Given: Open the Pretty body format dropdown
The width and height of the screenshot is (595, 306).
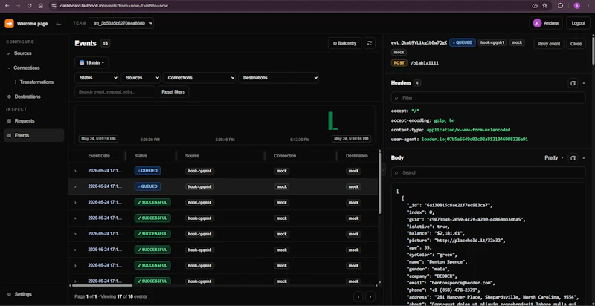Looking at the screenshot, I should point(554,158).
